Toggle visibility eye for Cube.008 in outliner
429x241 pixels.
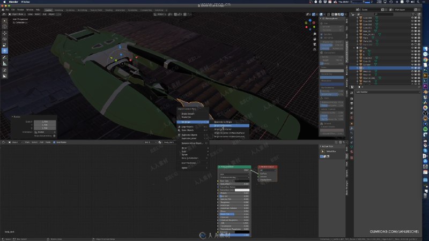tap(413, 18)
